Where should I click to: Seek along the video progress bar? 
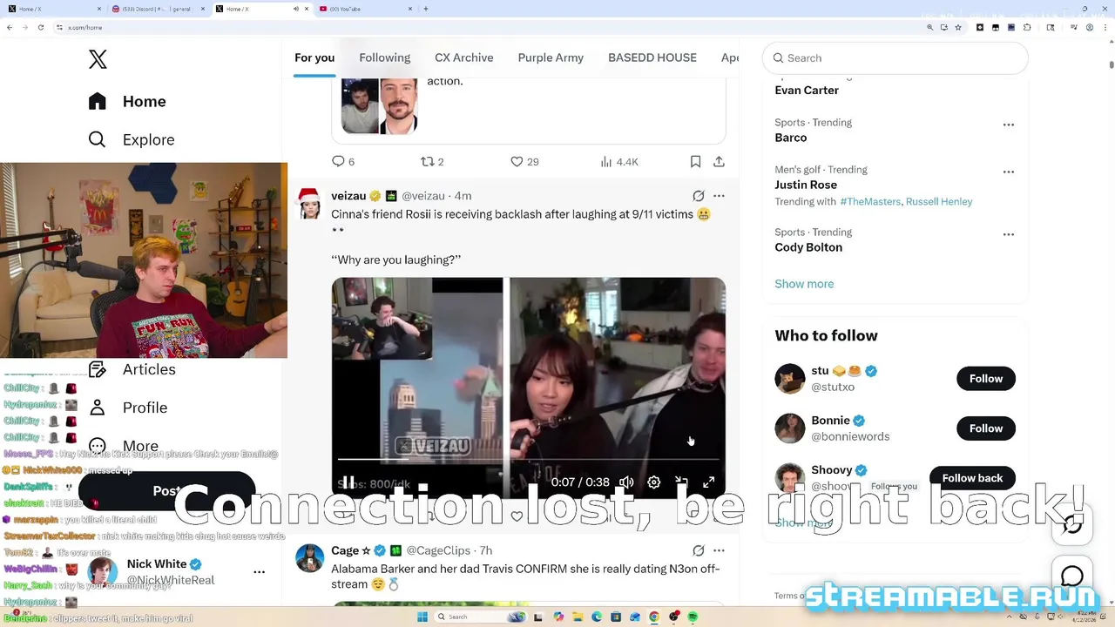[x=528, y=459]
